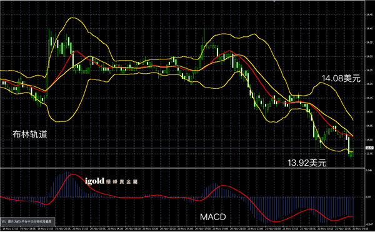Click the 23 Nov 14:05 time axis label
The image size is (375, 232).
(361, 229)
